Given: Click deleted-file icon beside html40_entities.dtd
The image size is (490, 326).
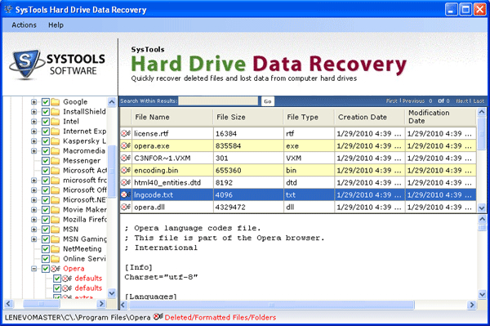Looking at the screenshot, I should pos(126,182).
